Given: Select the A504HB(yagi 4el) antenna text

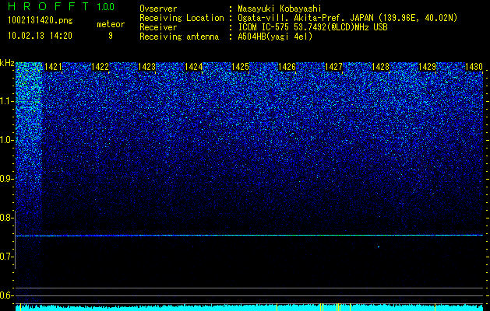Looking at the screenshot, I should pyautogui.click(x=275, y=37).
